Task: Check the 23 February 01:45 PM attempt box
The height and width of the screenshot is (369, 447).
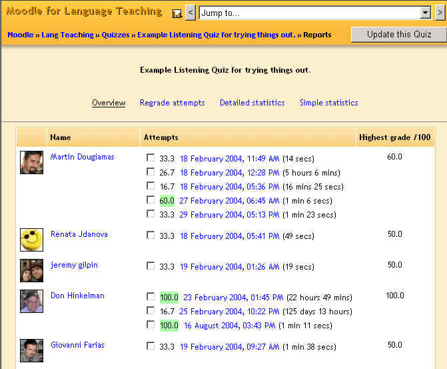Action: 151,296
